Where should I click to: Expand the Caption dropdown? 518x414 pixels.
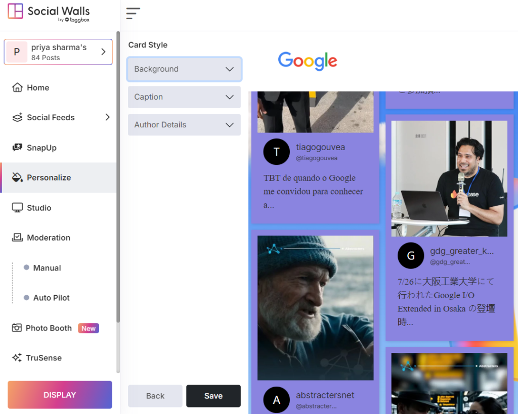184,97
